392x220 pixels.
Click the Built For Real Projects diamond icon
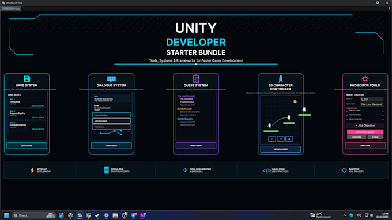(x=344, y=170)
